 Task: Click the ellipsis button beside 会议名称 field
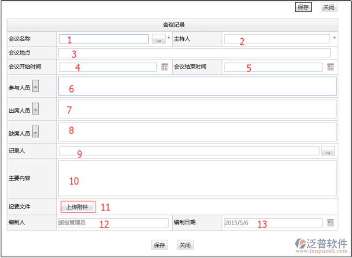[x=159, y=39]
